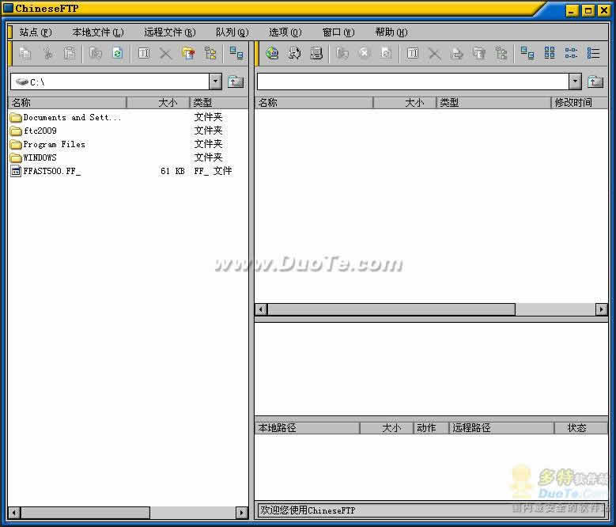Image resolution: width=616 pixels, height=527 pixels.
Task: Click the remote download files icon
Action: click(342, 53)
